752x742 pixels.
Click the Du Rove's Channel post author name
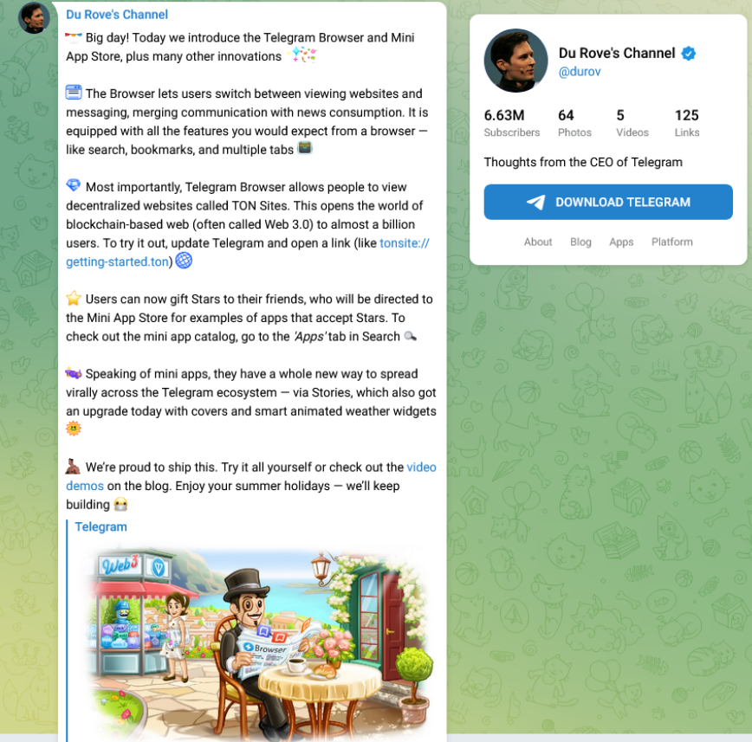pyautogui.click(x=117, y=15)
